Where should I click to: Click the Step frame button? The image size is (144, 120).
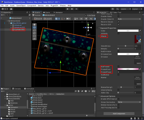pyautogui.click(x=76, y=9)
